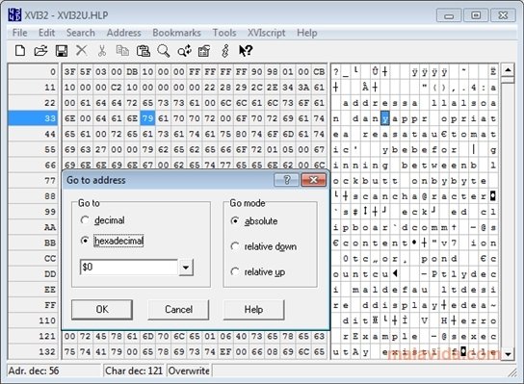Screen dimensions: 524x384
Task: Click the Help button in dialog
Action: [253, 309]
